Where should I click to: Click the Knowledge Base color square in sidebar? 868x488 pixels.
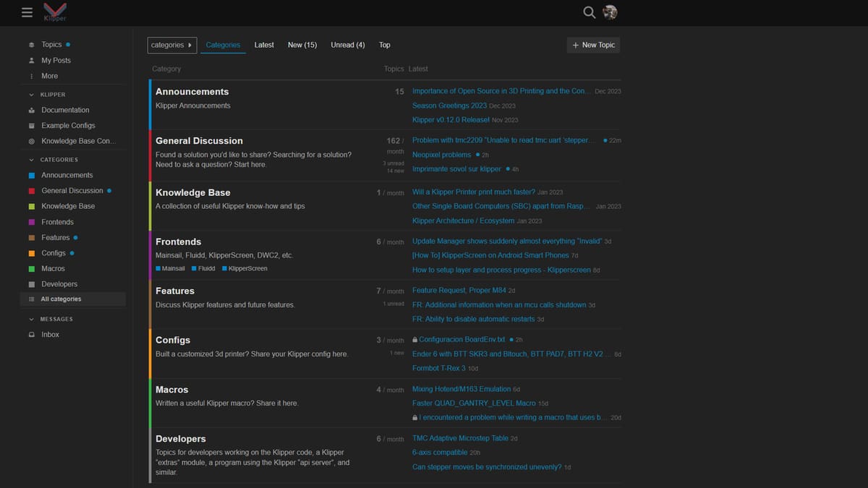coord(31,206)
